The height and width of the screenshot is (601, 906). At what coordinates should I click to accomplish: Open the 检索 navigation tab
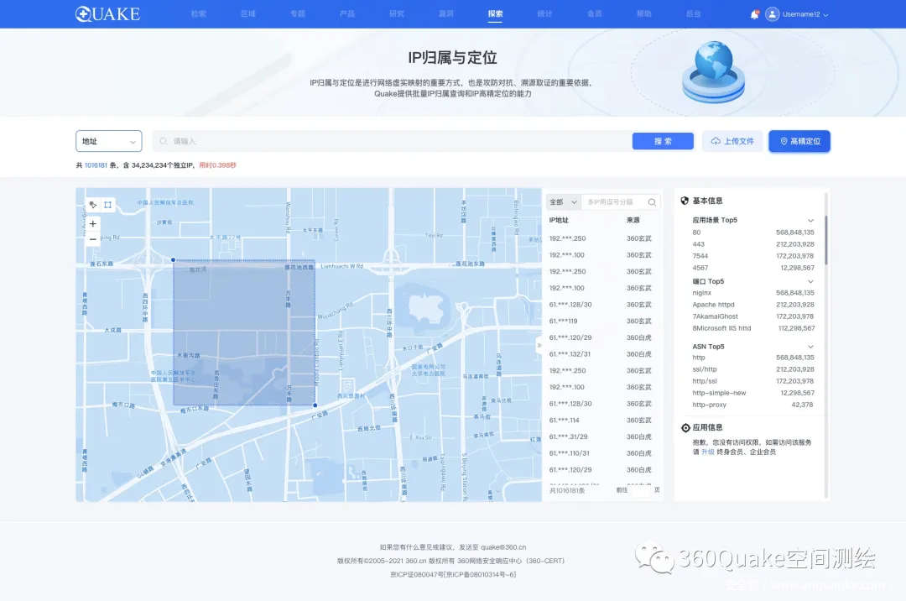pyautogui.click(x=199, y=14)
